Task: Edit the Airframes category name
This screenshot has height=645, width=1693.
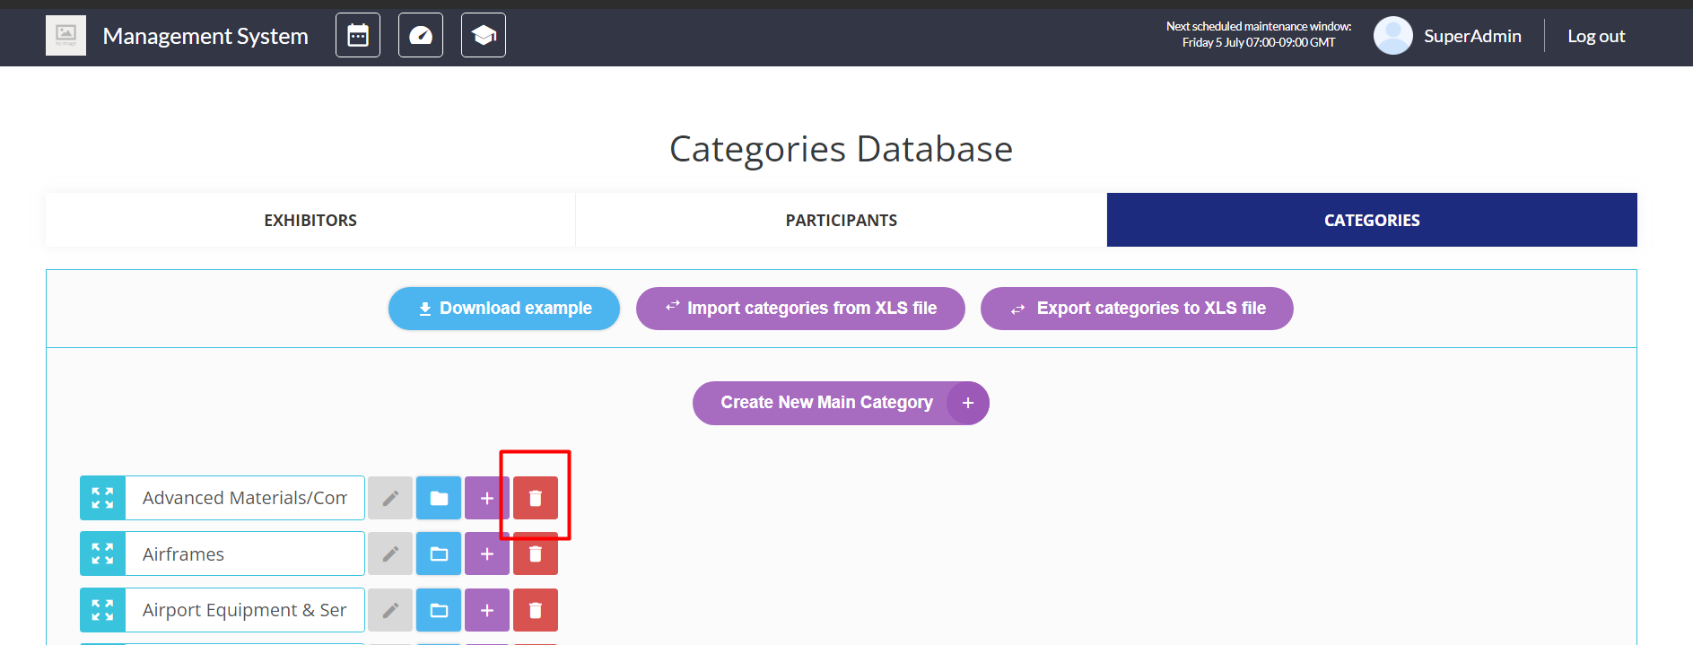Action: coord(390,554)
